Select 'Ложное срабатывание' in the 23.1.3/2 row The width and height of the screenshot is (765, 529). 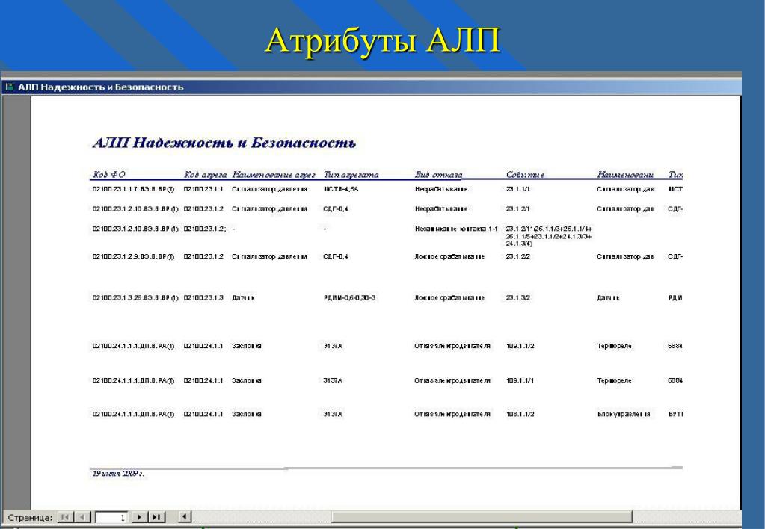coord(449,298)
